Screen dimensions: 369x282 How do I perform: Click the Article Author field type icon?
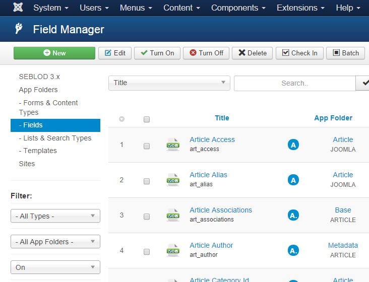(x=173, y=250)
